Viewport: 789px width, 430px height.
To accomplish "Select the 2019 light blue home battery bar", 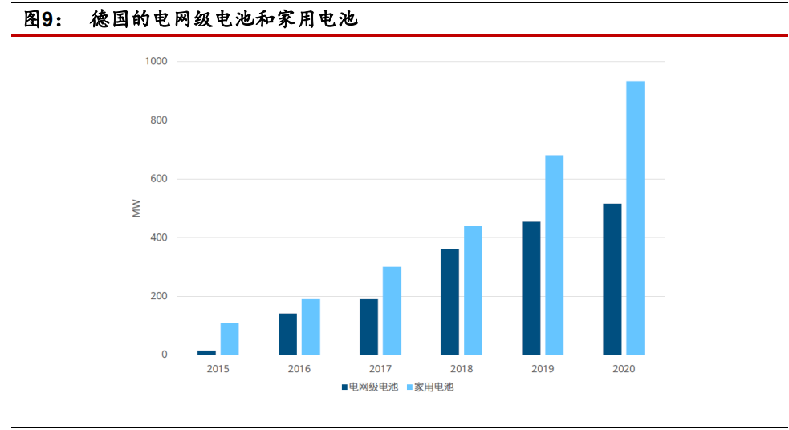I will [555, 255].
